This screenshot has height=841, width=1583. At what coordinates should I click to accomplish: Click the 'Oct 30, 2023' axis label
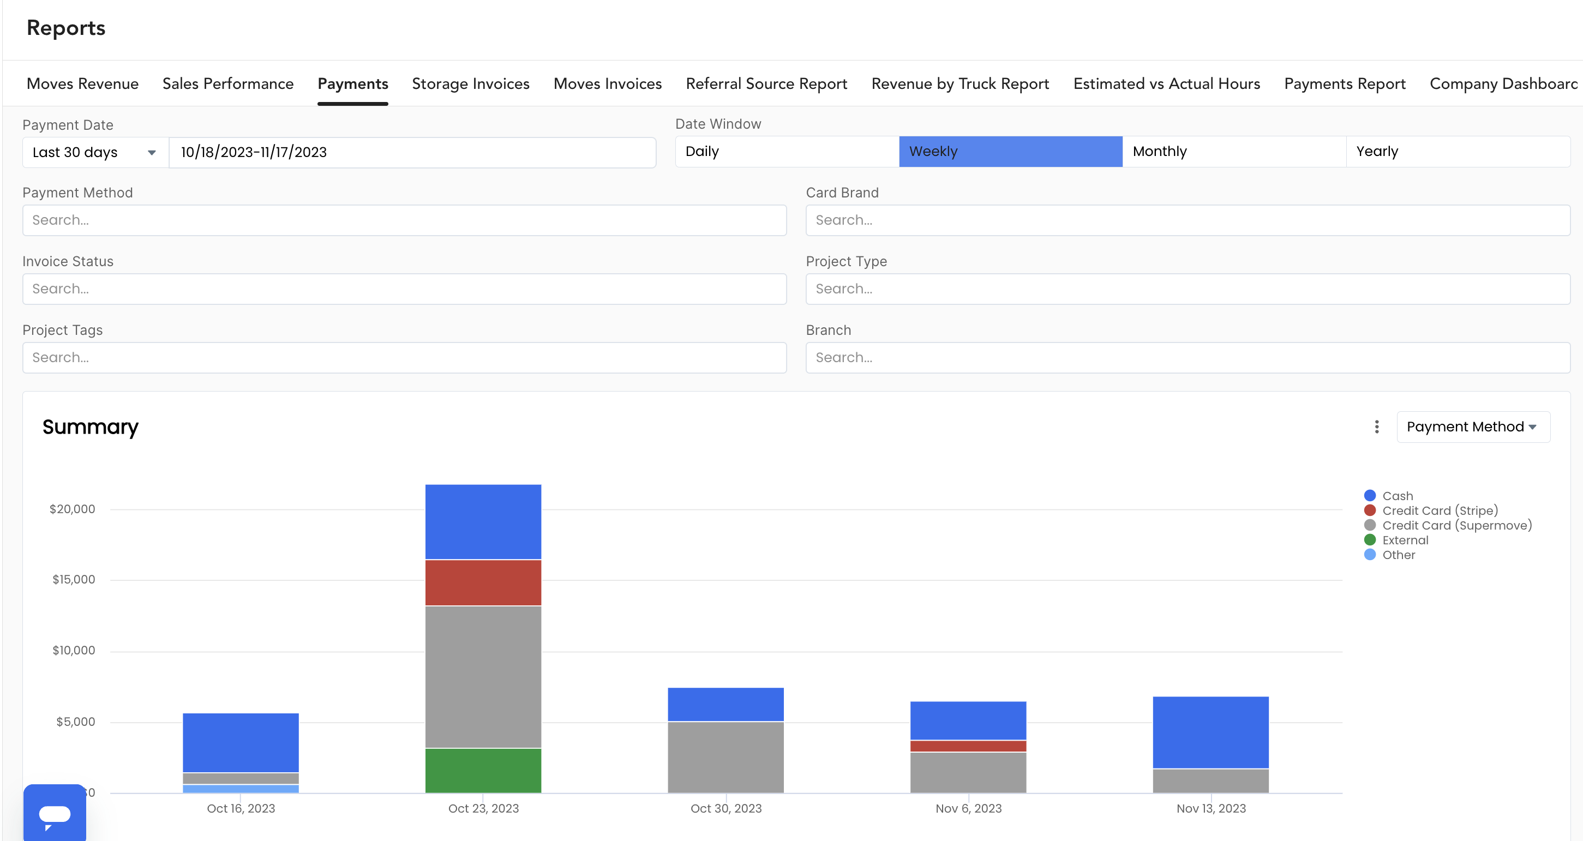click(725, 808)
